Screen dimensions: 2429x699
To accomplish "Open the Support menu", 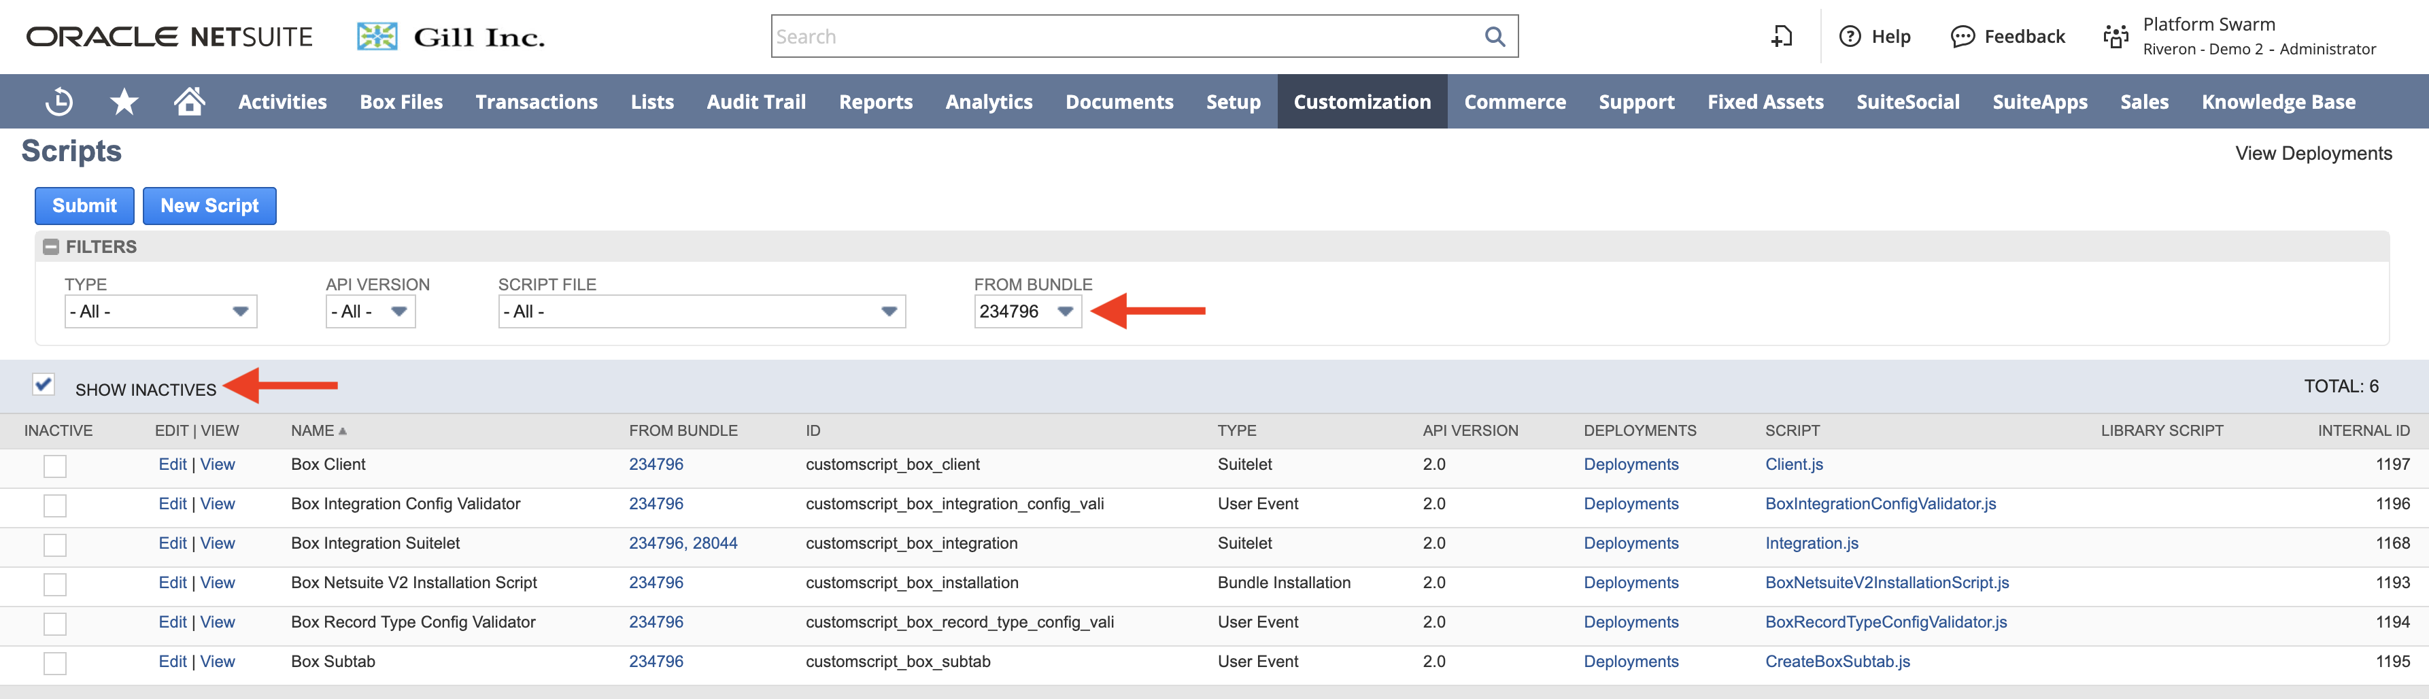I will (1637, 102).
